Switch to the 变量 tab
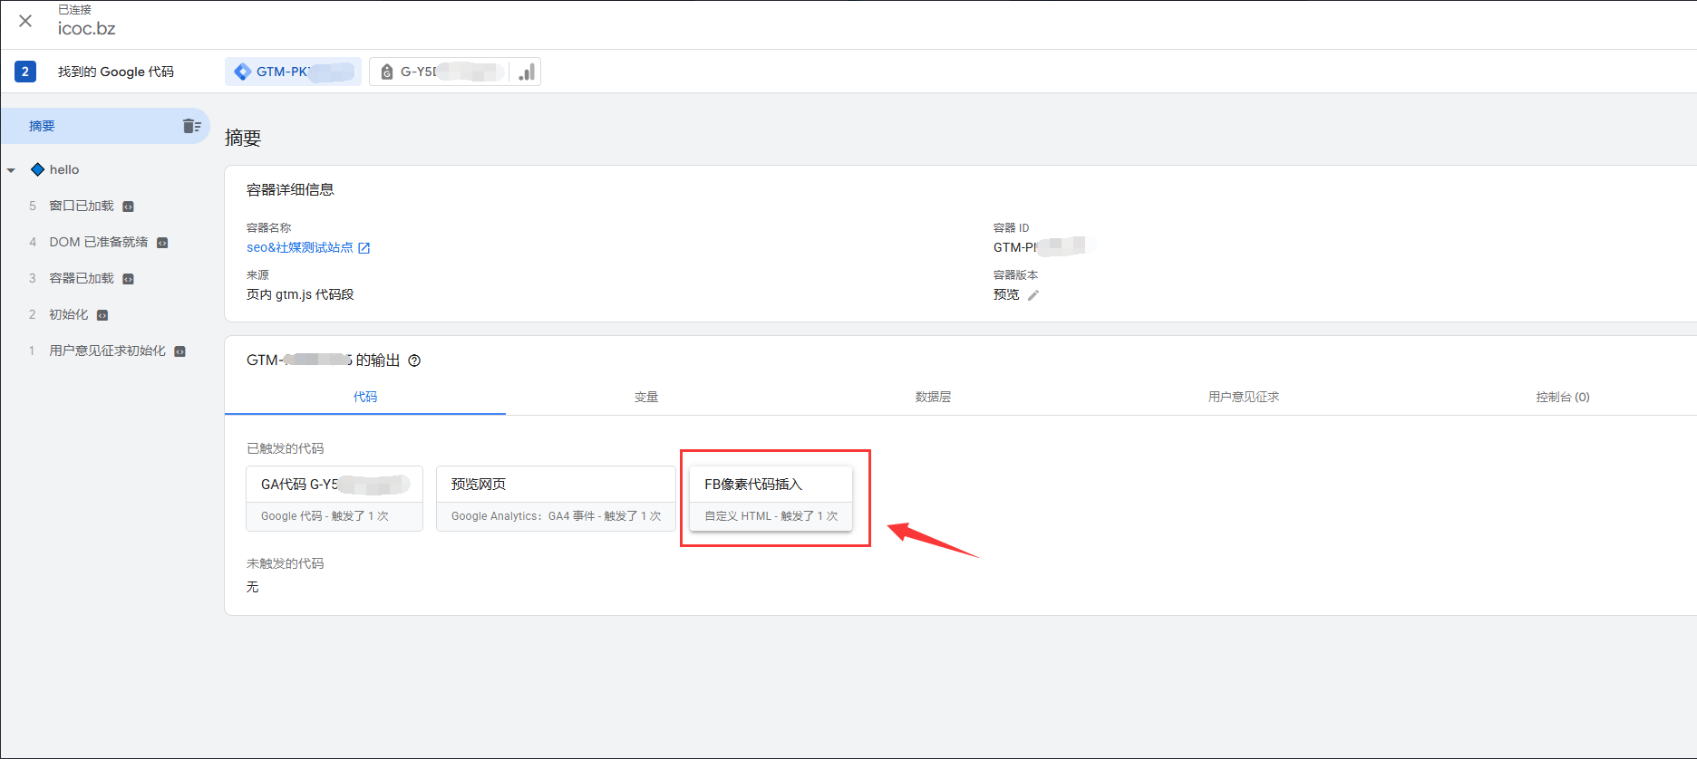Viewport: 1697px width, 759px height. tap(645, 397)
